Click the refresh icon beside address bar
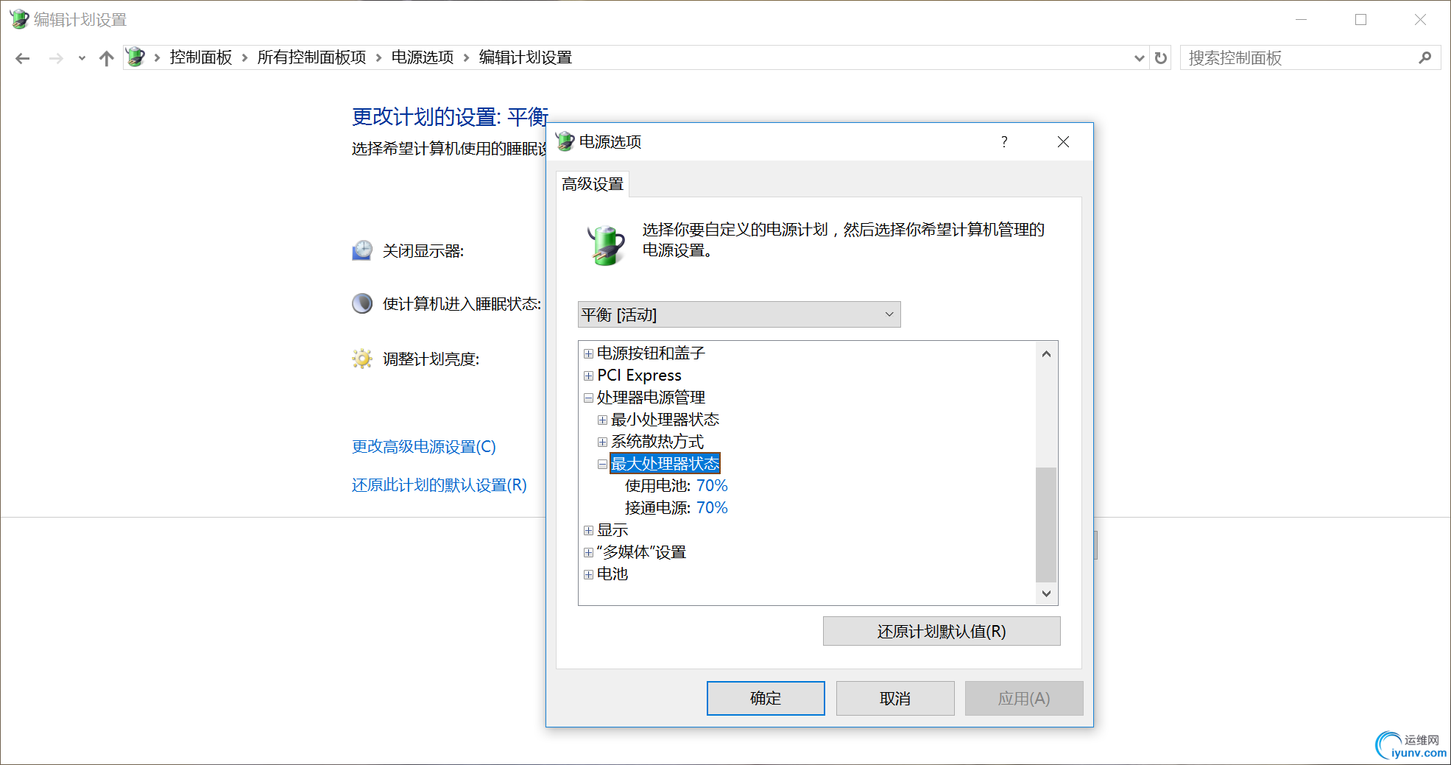 point(1161,58)
